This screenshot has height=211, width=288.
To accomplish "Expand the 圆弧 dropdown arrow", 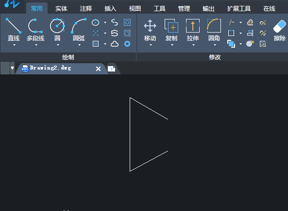I will (79, 45).
